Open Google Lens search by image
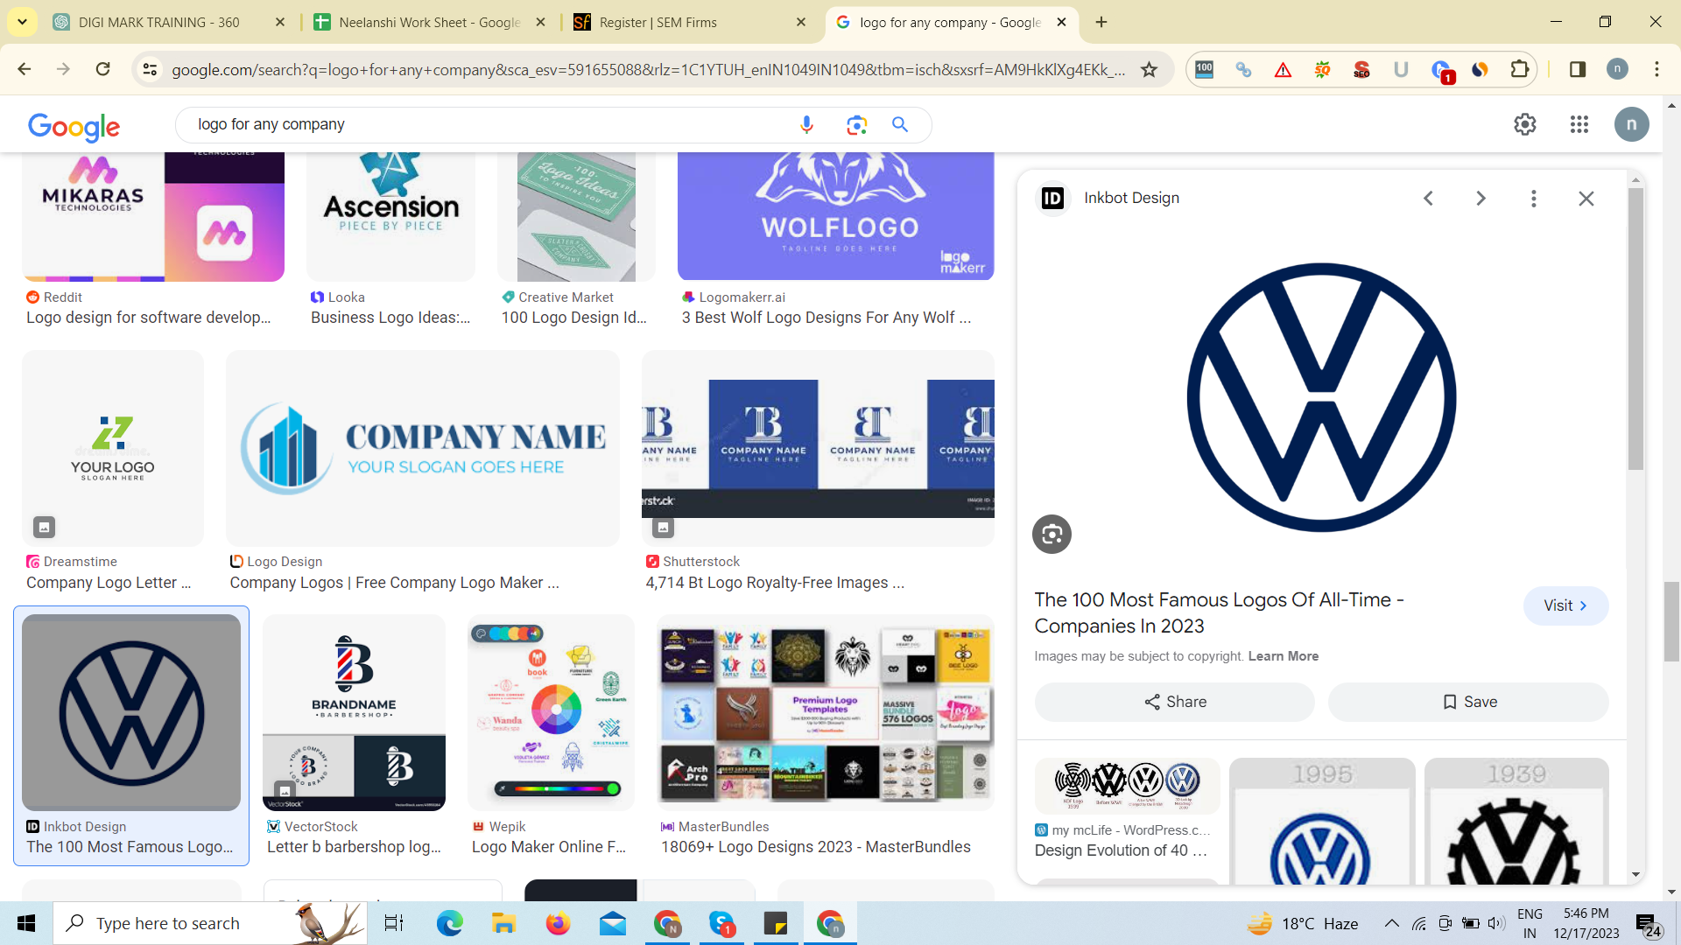The image size is (1681, 945). click(856, 125)
